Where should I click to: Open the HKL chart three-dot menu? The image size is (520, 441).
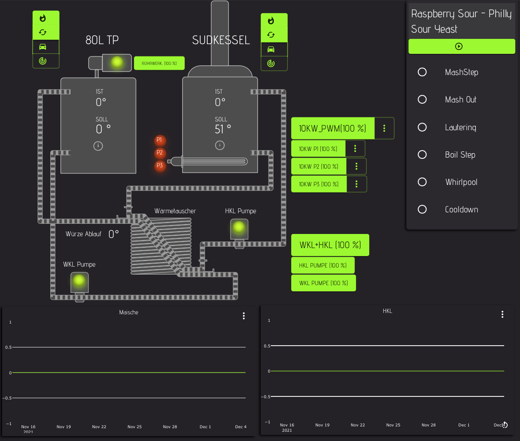502,314
